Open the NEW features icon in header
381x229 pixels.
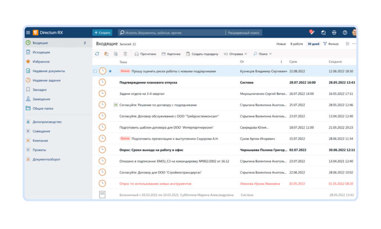334,33
